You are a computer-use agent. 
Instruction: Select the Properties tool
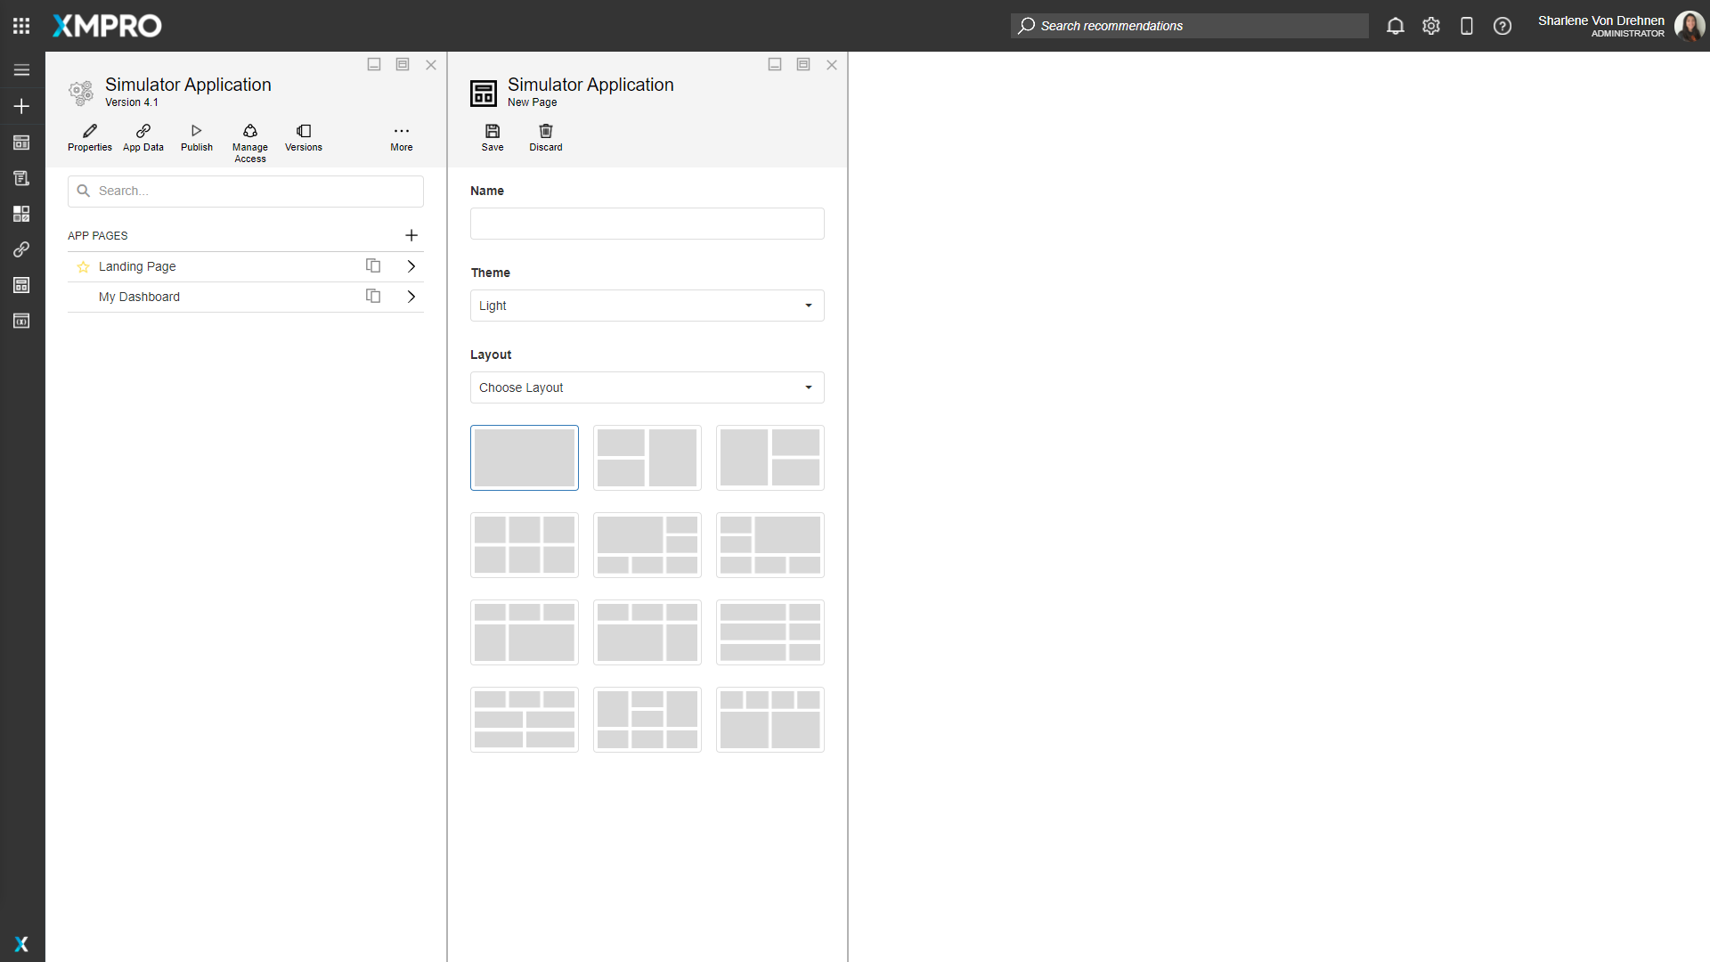pyautogui.click(x=89, y=139)
